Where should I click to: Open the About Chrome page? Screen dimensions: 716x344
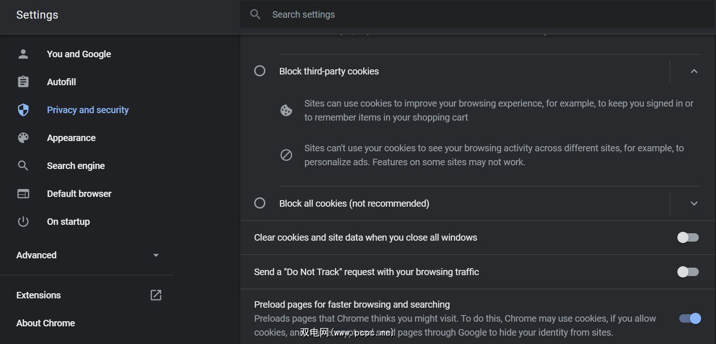point(46,323)
